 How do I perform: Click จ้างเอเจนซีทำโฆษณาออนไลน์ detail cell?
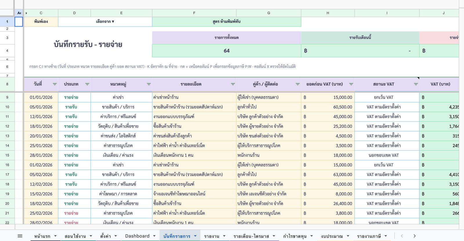194,194
